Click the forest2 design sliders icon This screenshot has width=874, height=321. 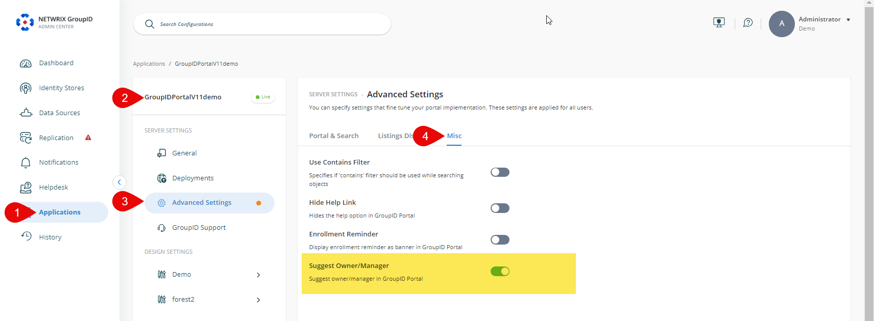(x=161, y=300)
